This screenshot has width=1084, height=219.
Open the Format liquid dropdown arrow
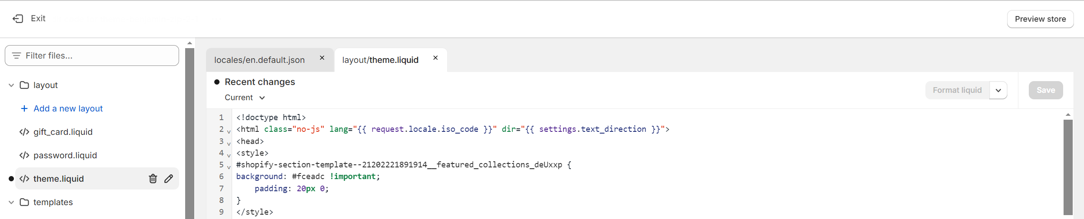point(998,90)
